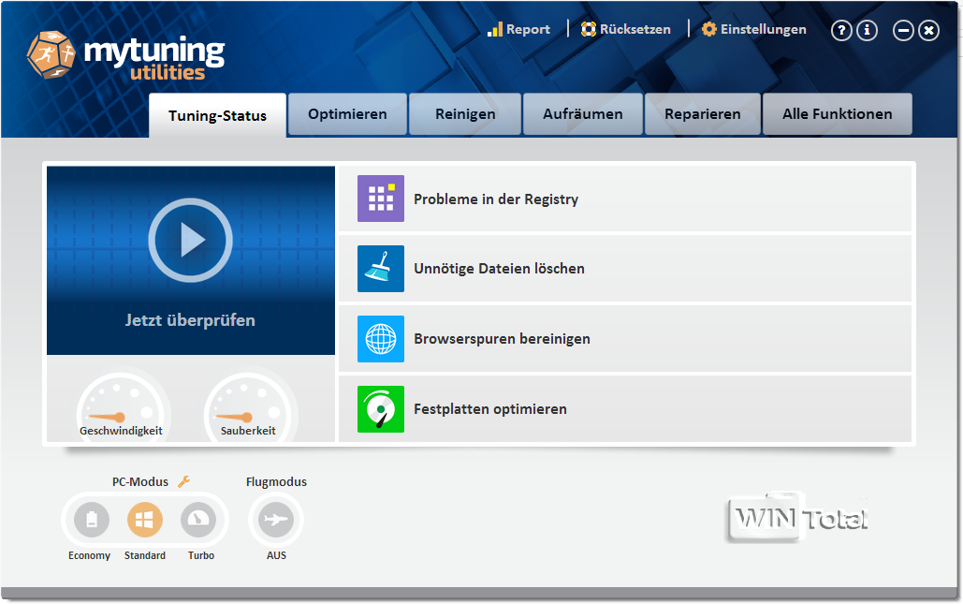Open the Reinigen tab
This screenshot has height=604, width=963.
[x=465, y=114]
